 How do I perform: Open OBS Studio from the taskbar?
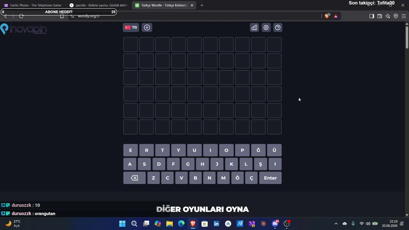(x=287, y=224)
